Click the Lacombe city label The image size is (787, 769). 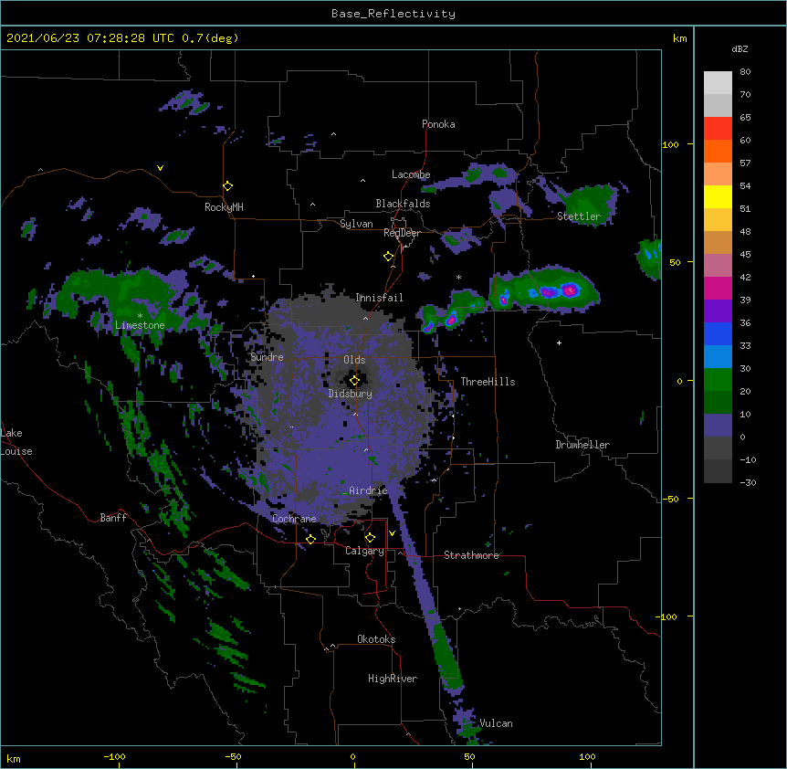click(x=411, y=174)
